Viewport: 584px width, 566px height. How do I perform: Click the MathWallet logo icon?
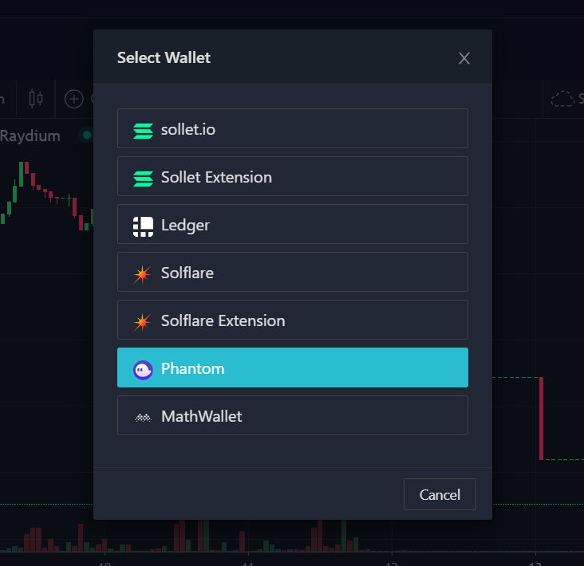pyautogui.click(x=143, y=417)
